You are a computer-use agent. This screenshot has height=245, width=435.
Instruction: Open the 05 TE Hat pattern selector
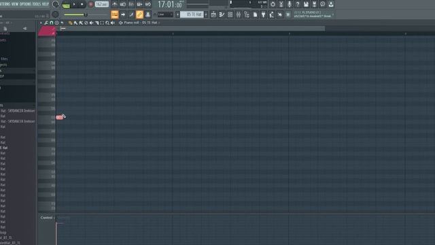pos(192,14)
